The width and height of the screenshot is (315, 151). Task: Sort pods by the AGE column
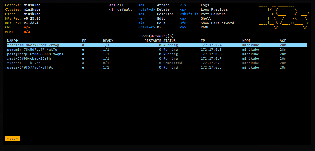(x=283, y=41)
